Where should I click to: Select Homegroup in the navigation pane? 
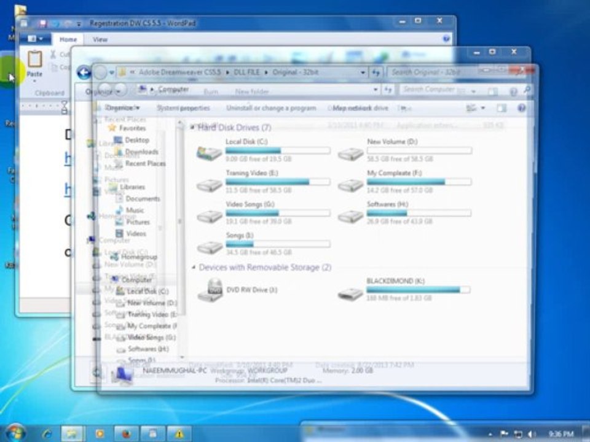(x=139, y=257)
